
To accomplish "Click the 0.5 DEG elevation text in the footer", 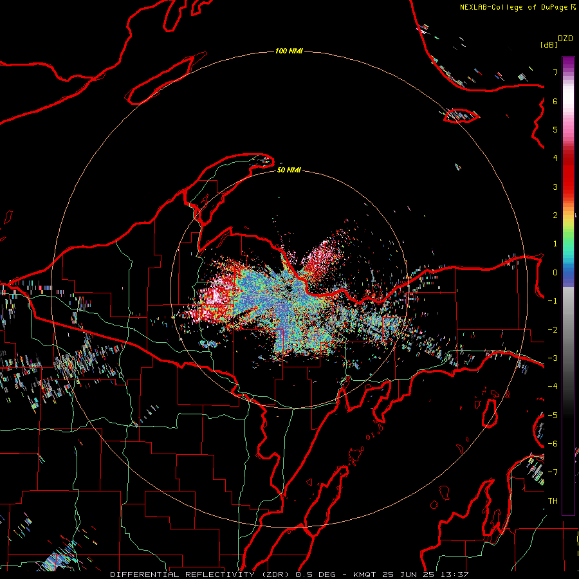I will (315, 574).
